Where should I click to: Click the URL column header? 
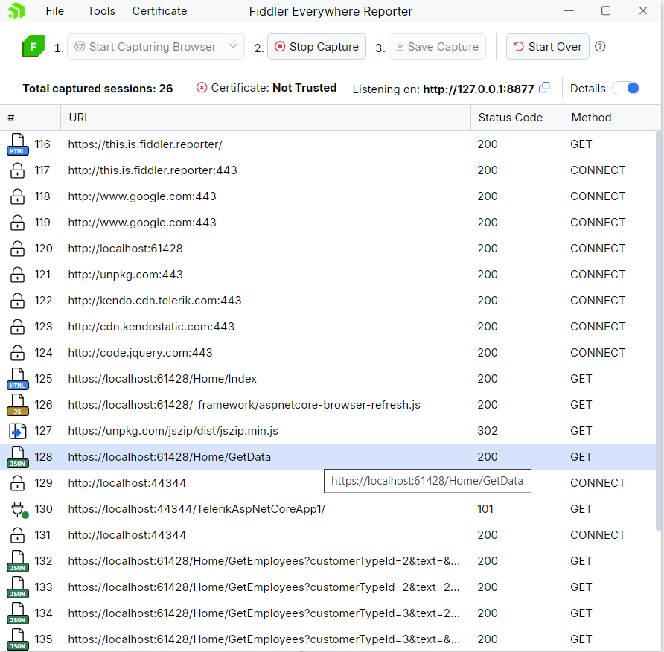[266, 118]
